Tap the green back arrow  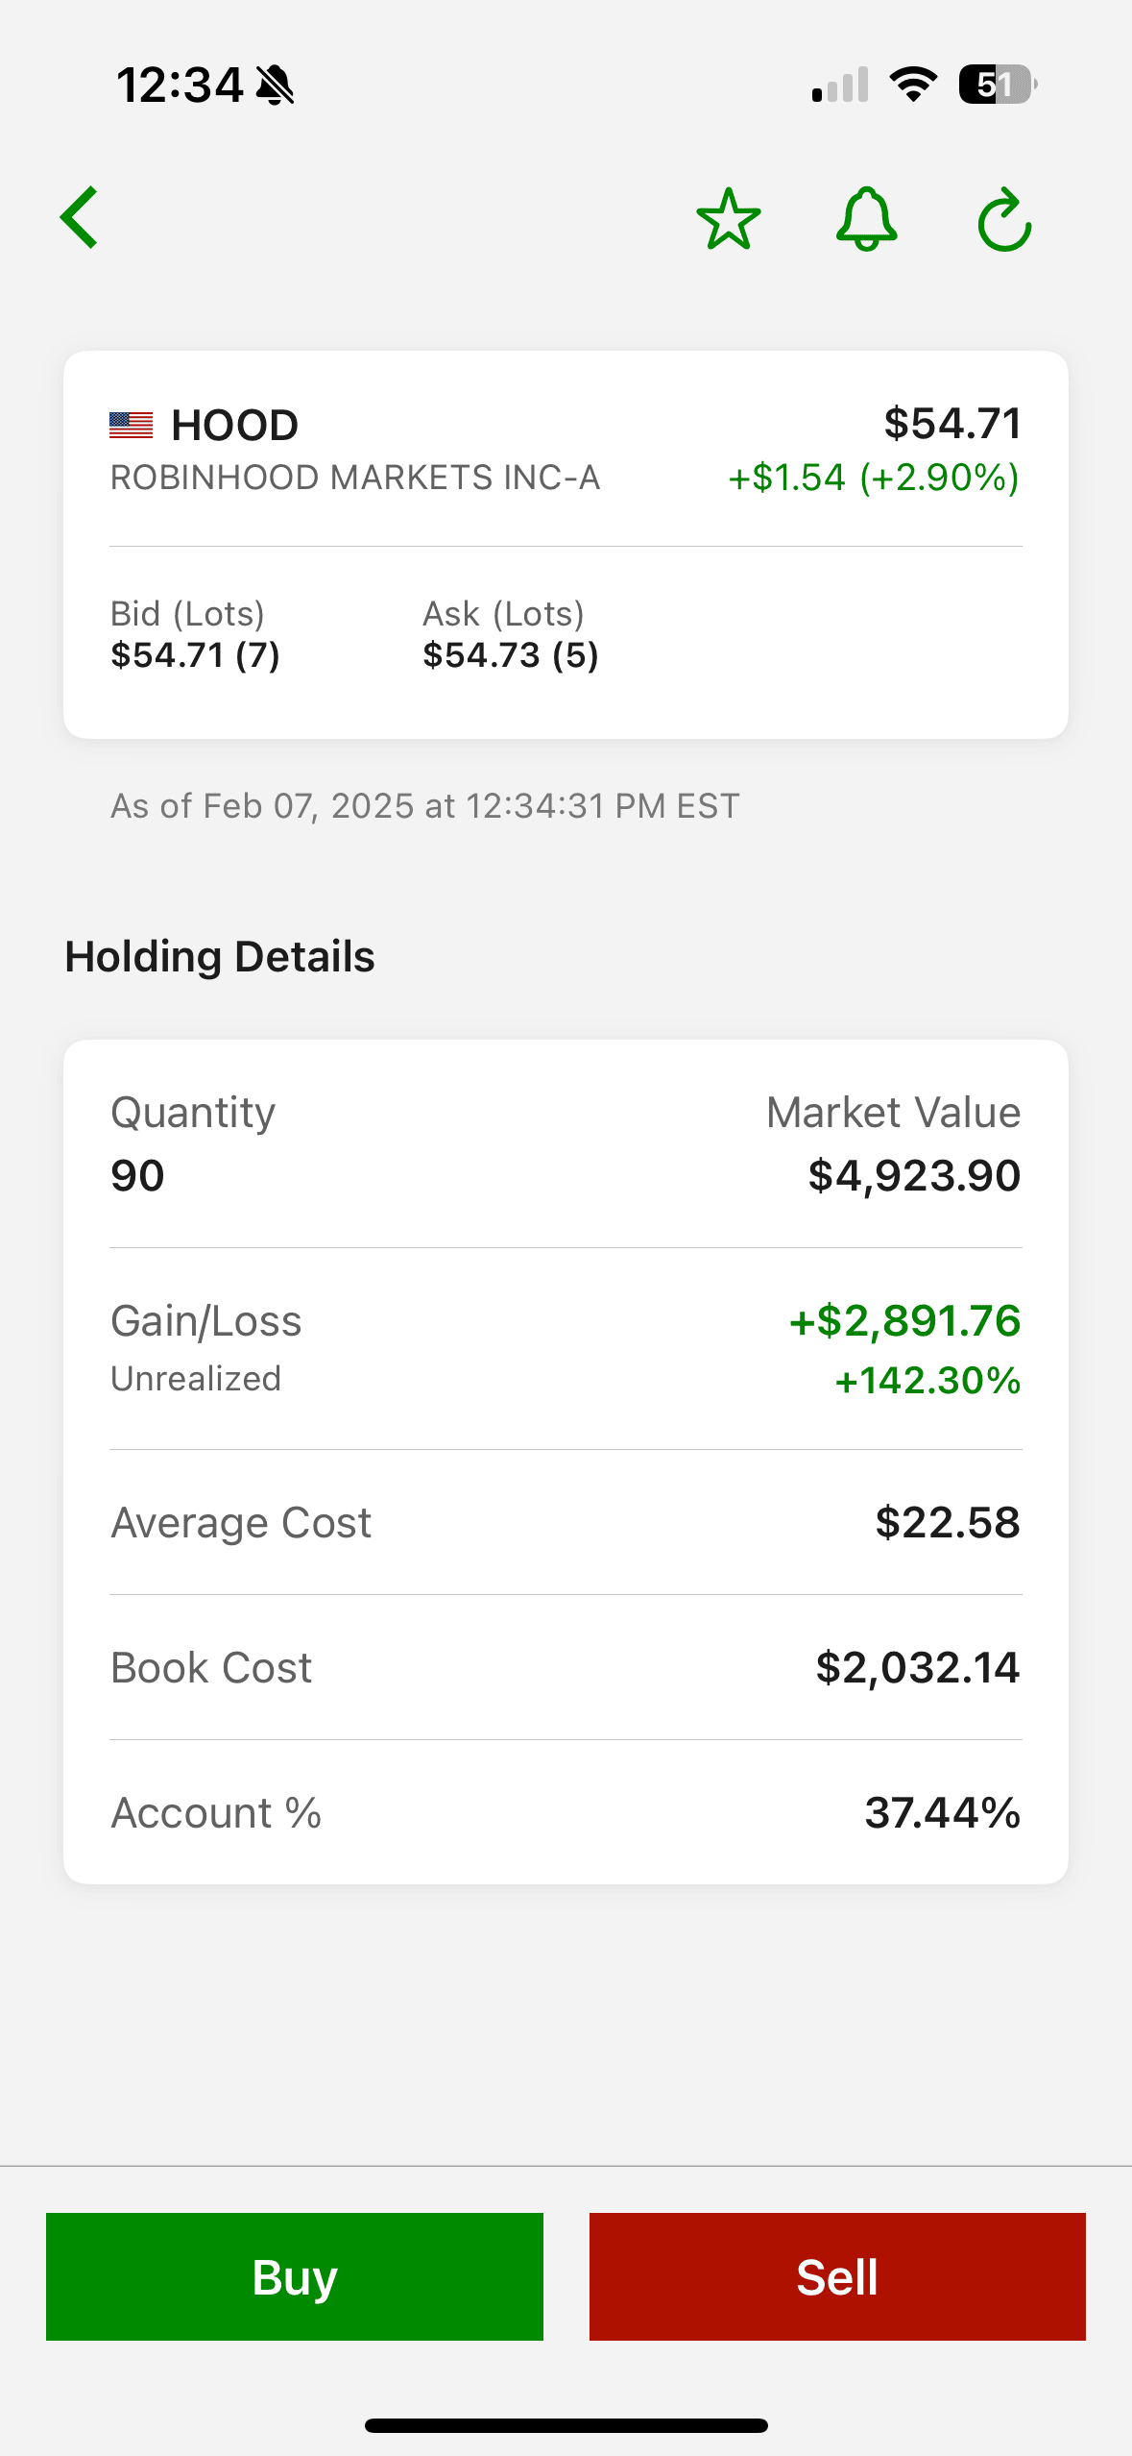tap(80, 218)
